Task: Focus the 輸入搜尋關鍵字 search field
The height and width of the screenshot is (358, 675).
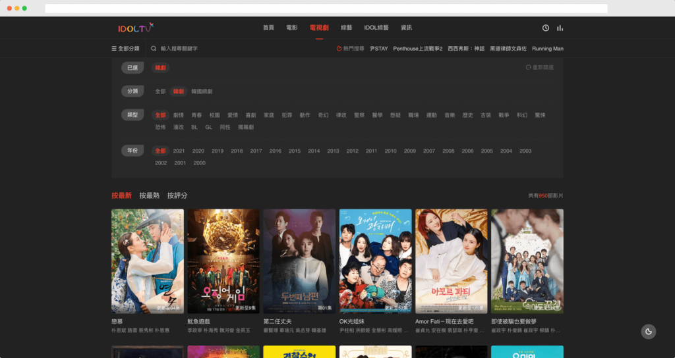Action: click(179, 49)
